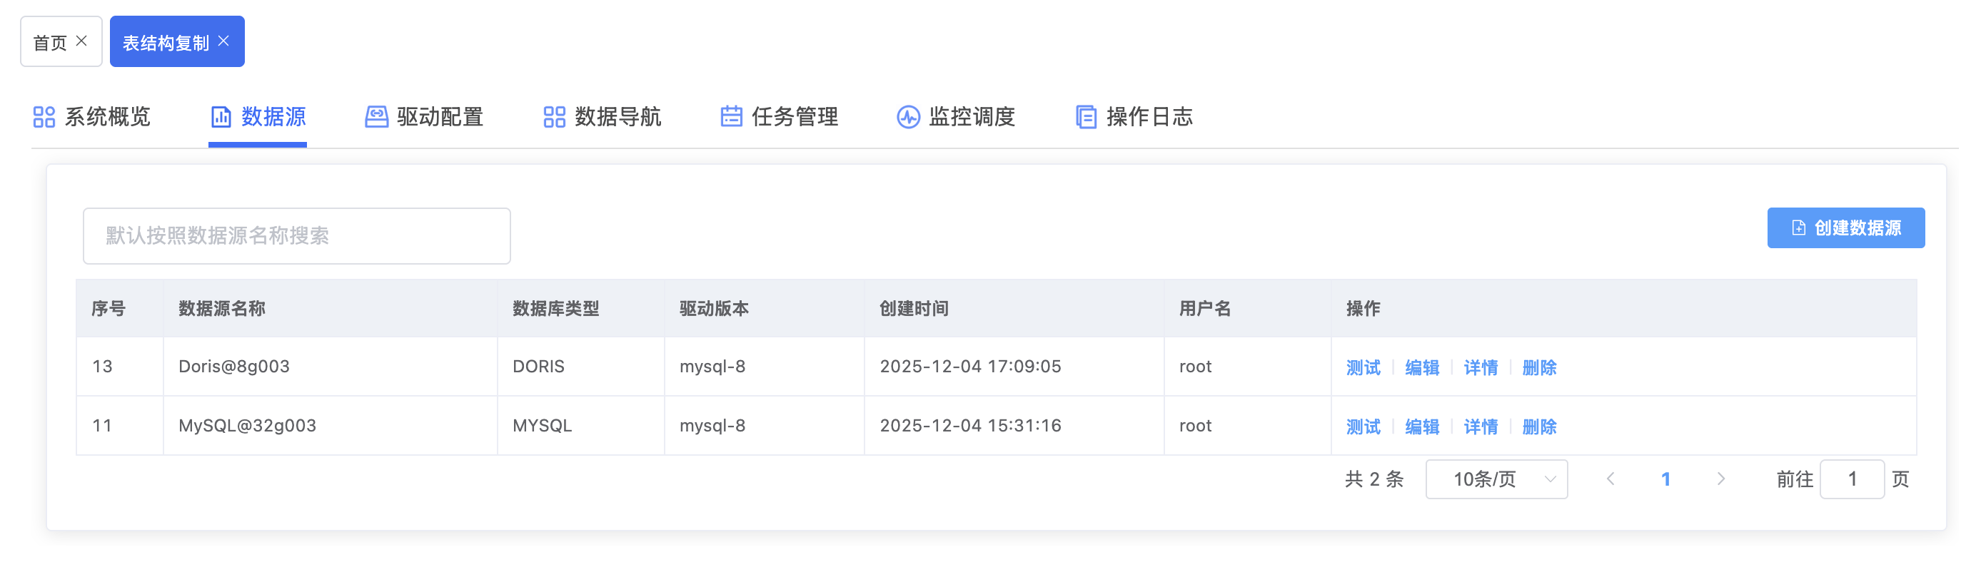Image resolution: width=1986 pixels, height=562 pixels.
Task: Go to the next page arrow
Action: click(x=1720, y=479)
